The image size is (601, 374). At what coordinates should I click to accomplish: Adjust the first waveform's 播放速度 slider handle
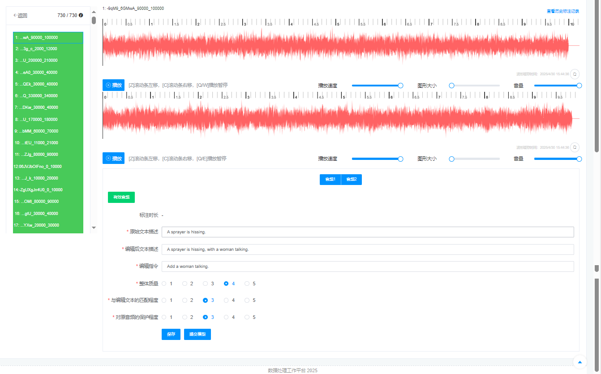point(401,85)
